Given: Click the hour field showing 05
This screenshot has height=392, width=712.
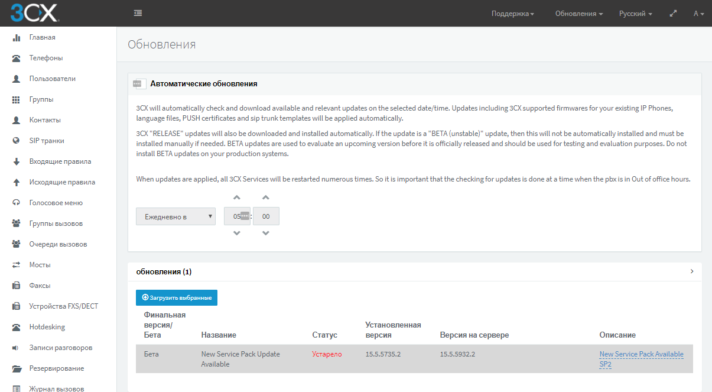Looking at the screenshot, I should (x=237, y=216).
